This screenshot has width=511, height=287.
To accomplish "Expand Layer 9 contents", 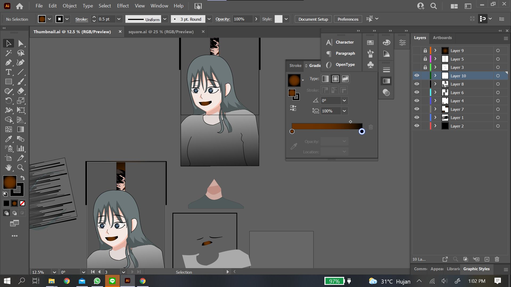I will [x=435, y=50].
